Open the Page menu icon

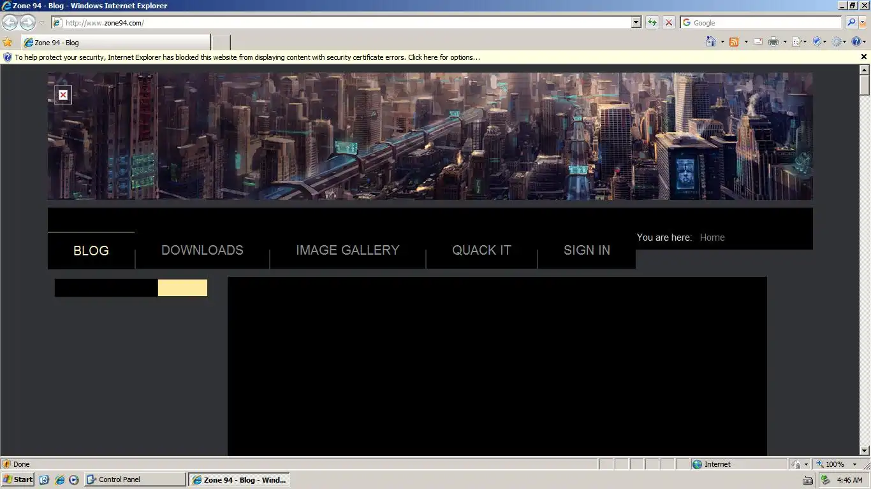pos(799,42)
